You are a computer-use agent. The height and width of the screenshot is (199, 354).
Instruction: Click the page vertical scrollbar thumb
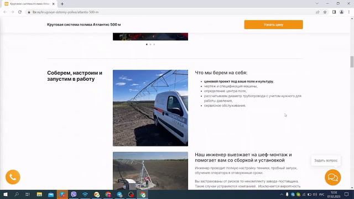352,62
